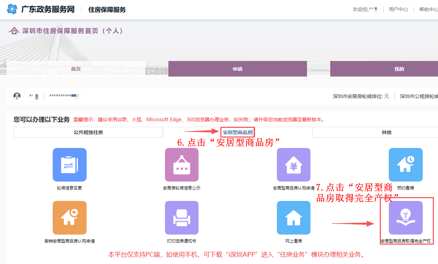
Task: Go to the 申请 navigation tab
Action: point(237,69)
